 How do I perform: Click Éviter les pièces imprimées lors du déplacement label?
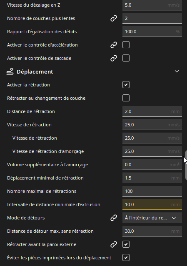coord(59,258)
